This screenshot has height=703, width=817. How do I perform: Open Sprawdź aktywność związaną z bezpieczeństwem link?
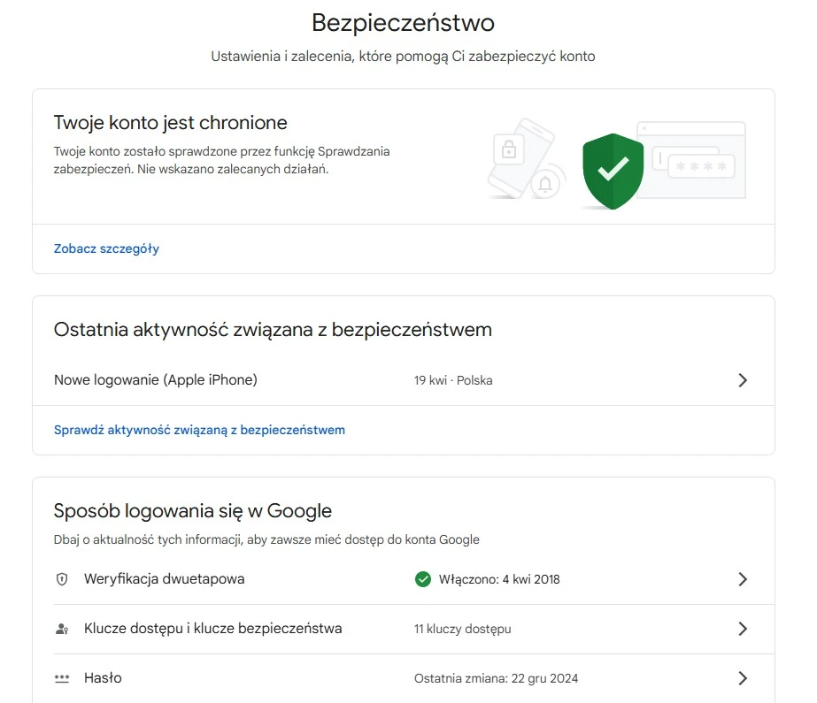[x=199, y=431]
